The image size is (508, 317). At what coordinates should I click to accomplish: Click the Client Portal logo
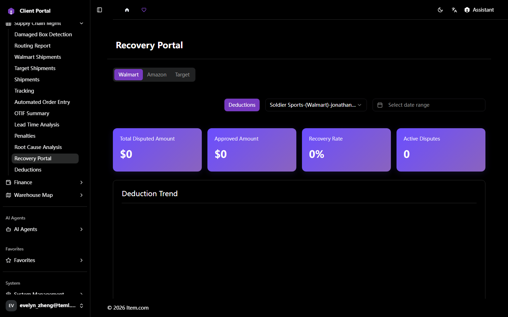click(11, 11)
